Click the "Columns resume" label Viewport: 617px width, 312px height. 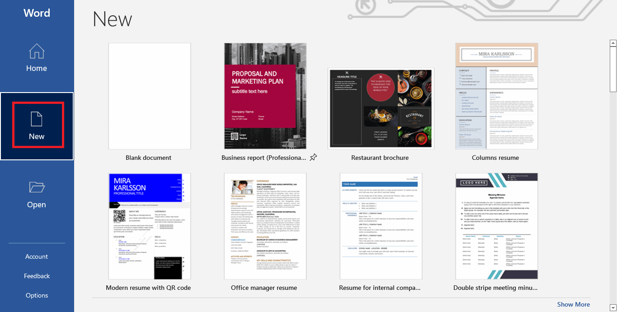495,158
